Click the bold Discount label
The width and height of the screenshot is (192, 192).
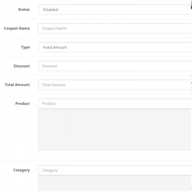[22, 66]
